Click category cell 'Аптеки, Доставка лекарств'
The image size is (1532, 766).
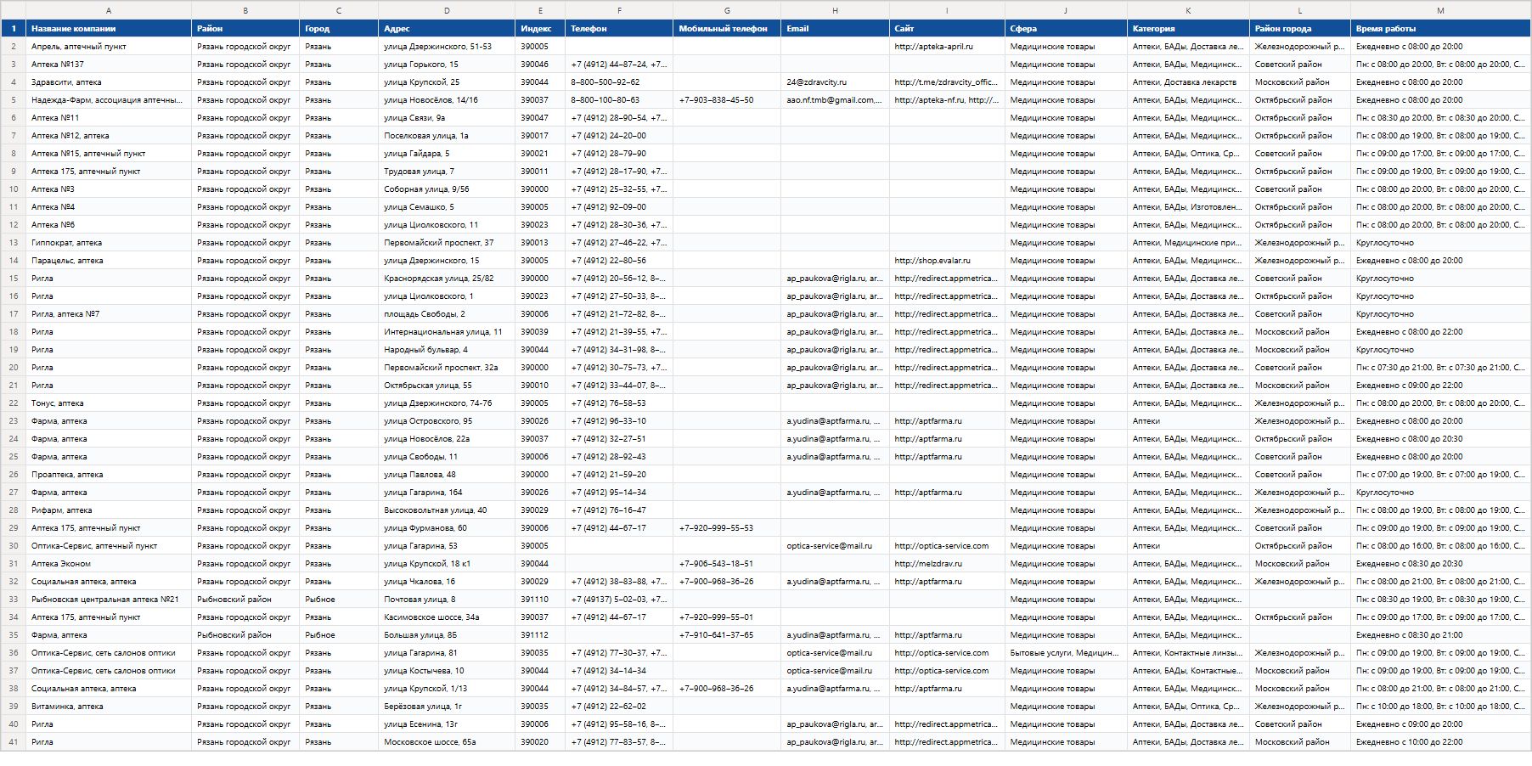1188,82
